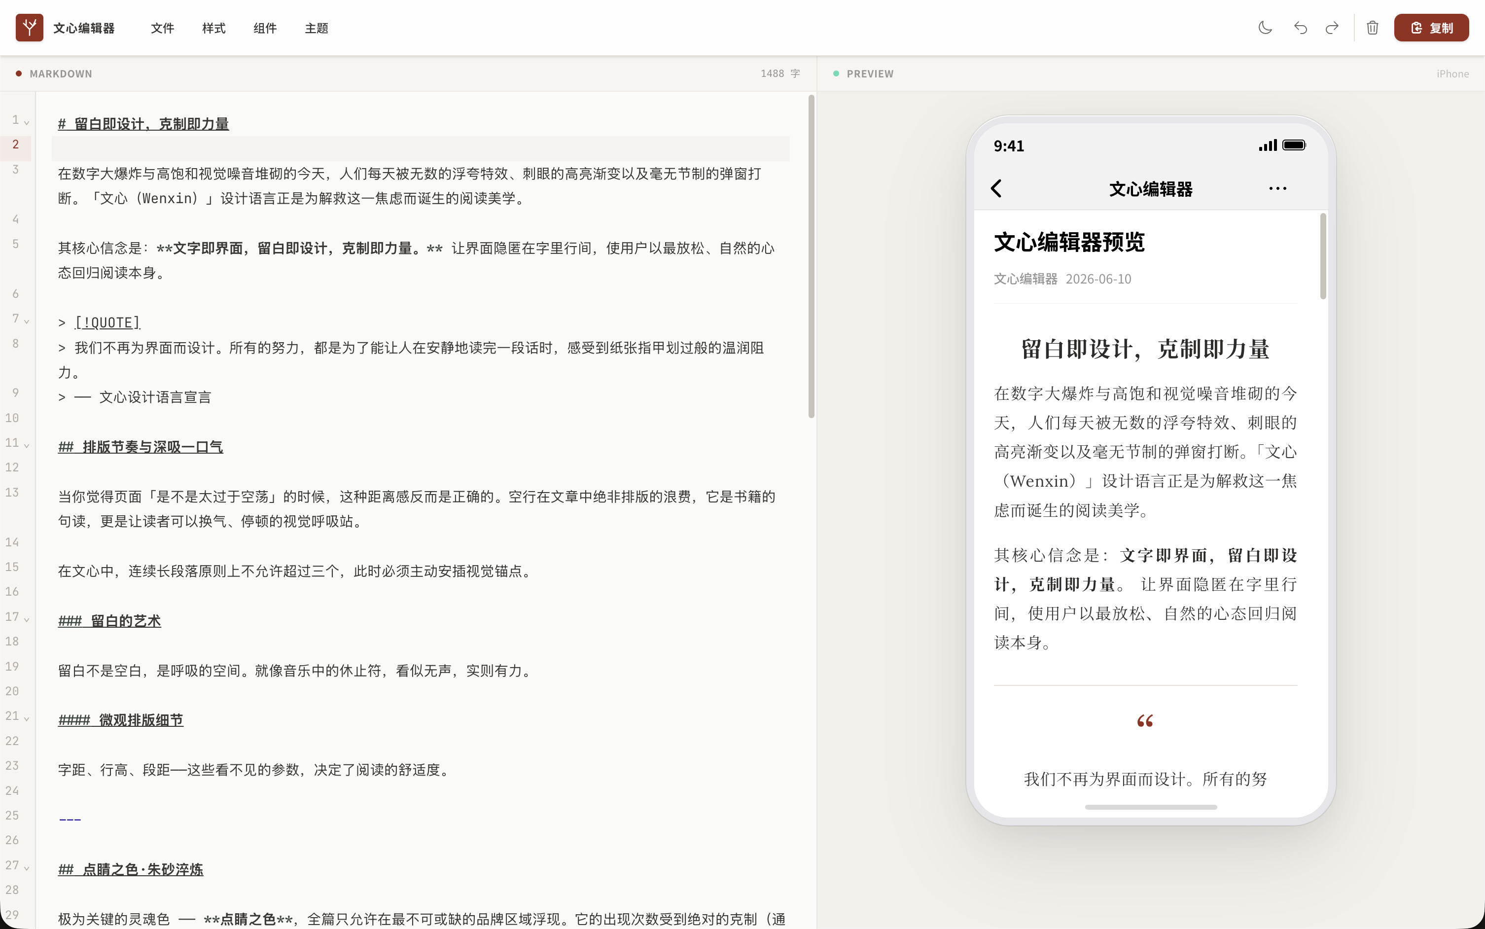Viewport: 1485px width, 929px height.
Task: Open the 主题 menu
Action: [317, 28]
